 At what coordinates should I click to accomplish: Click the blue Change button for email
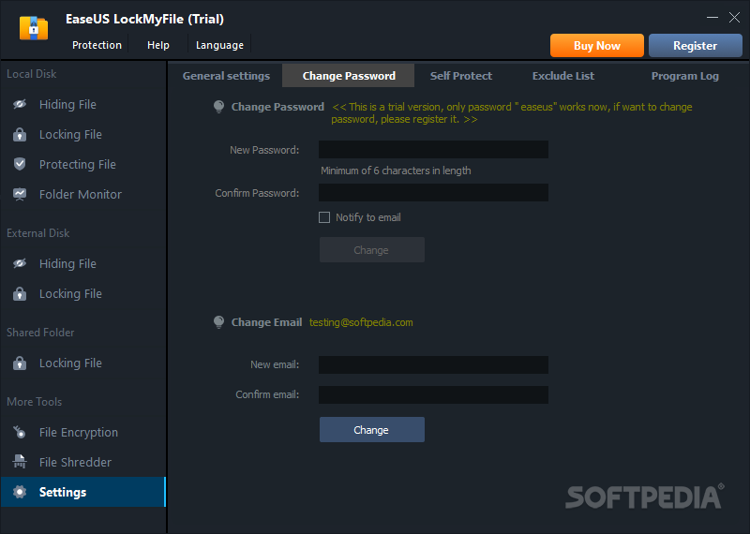point(371,429)
